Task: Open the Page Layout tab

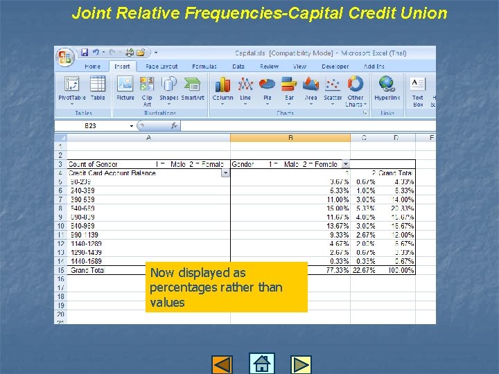Action: [161, 66]
